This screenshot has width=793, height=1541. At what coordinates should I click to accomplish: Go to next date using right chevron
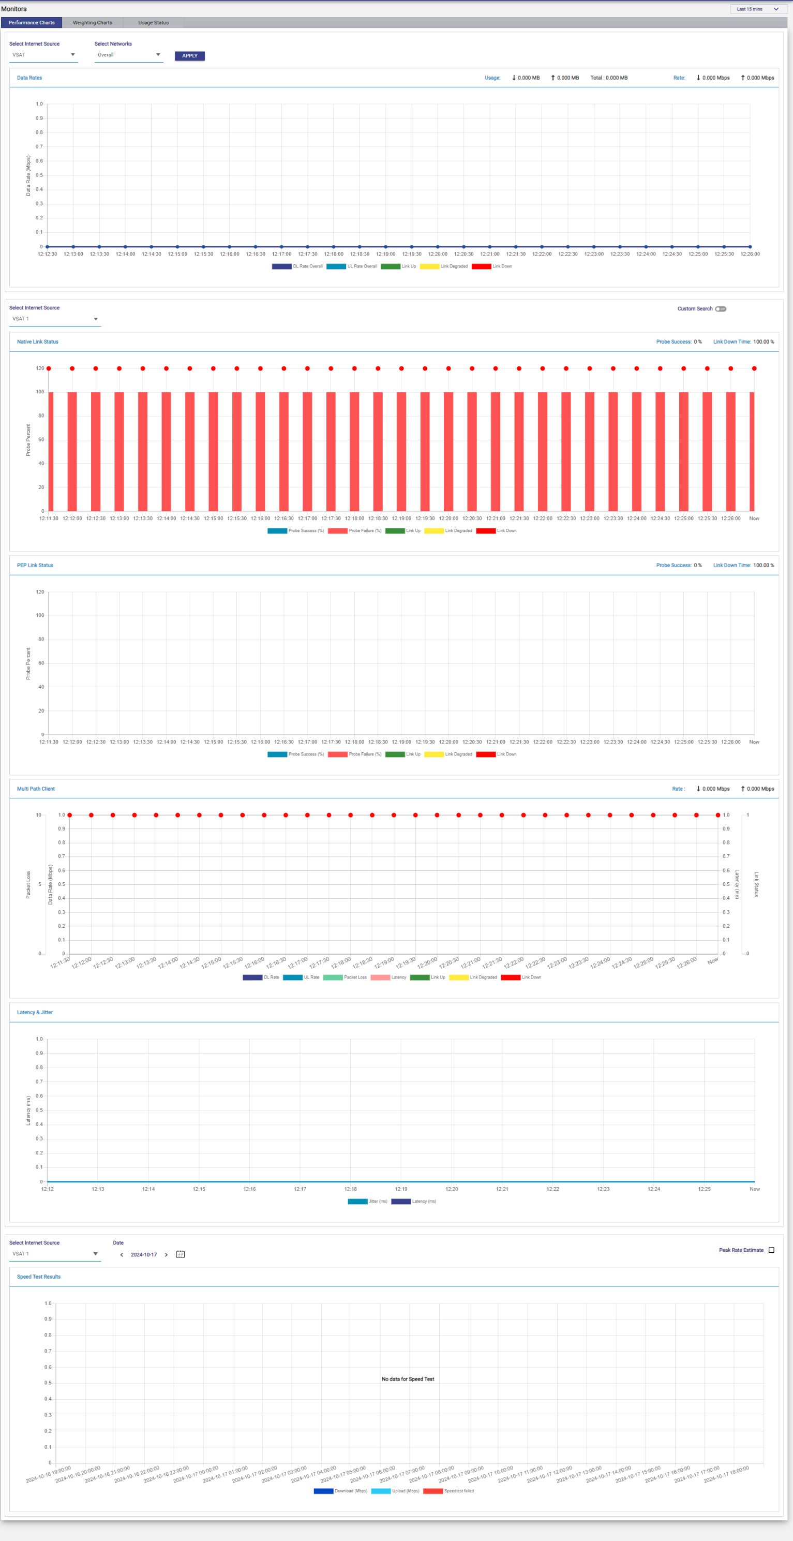[x=166, y=1255]
